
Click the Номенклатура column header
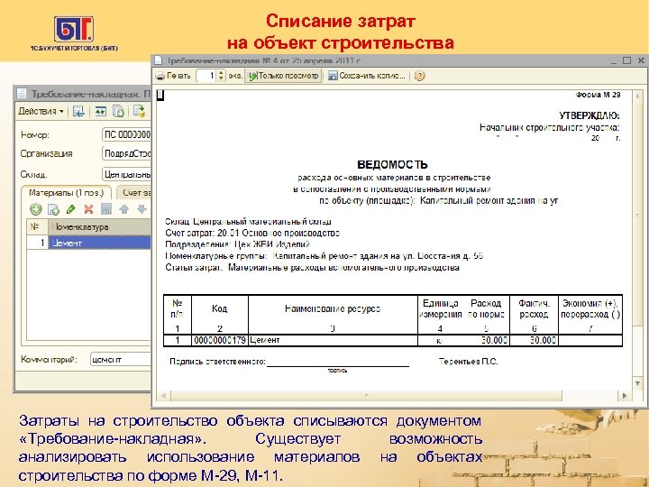click(x=99, y=227)
